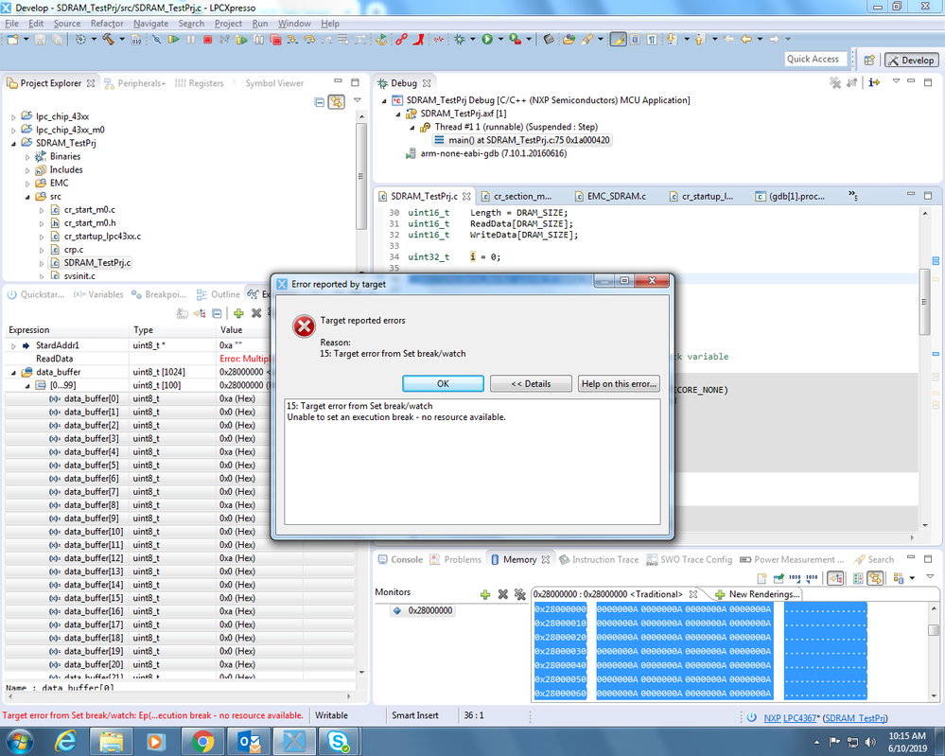Open Chrome from the taskbar
Viewport: 945px width, 756px height.
tap(203, 741)
